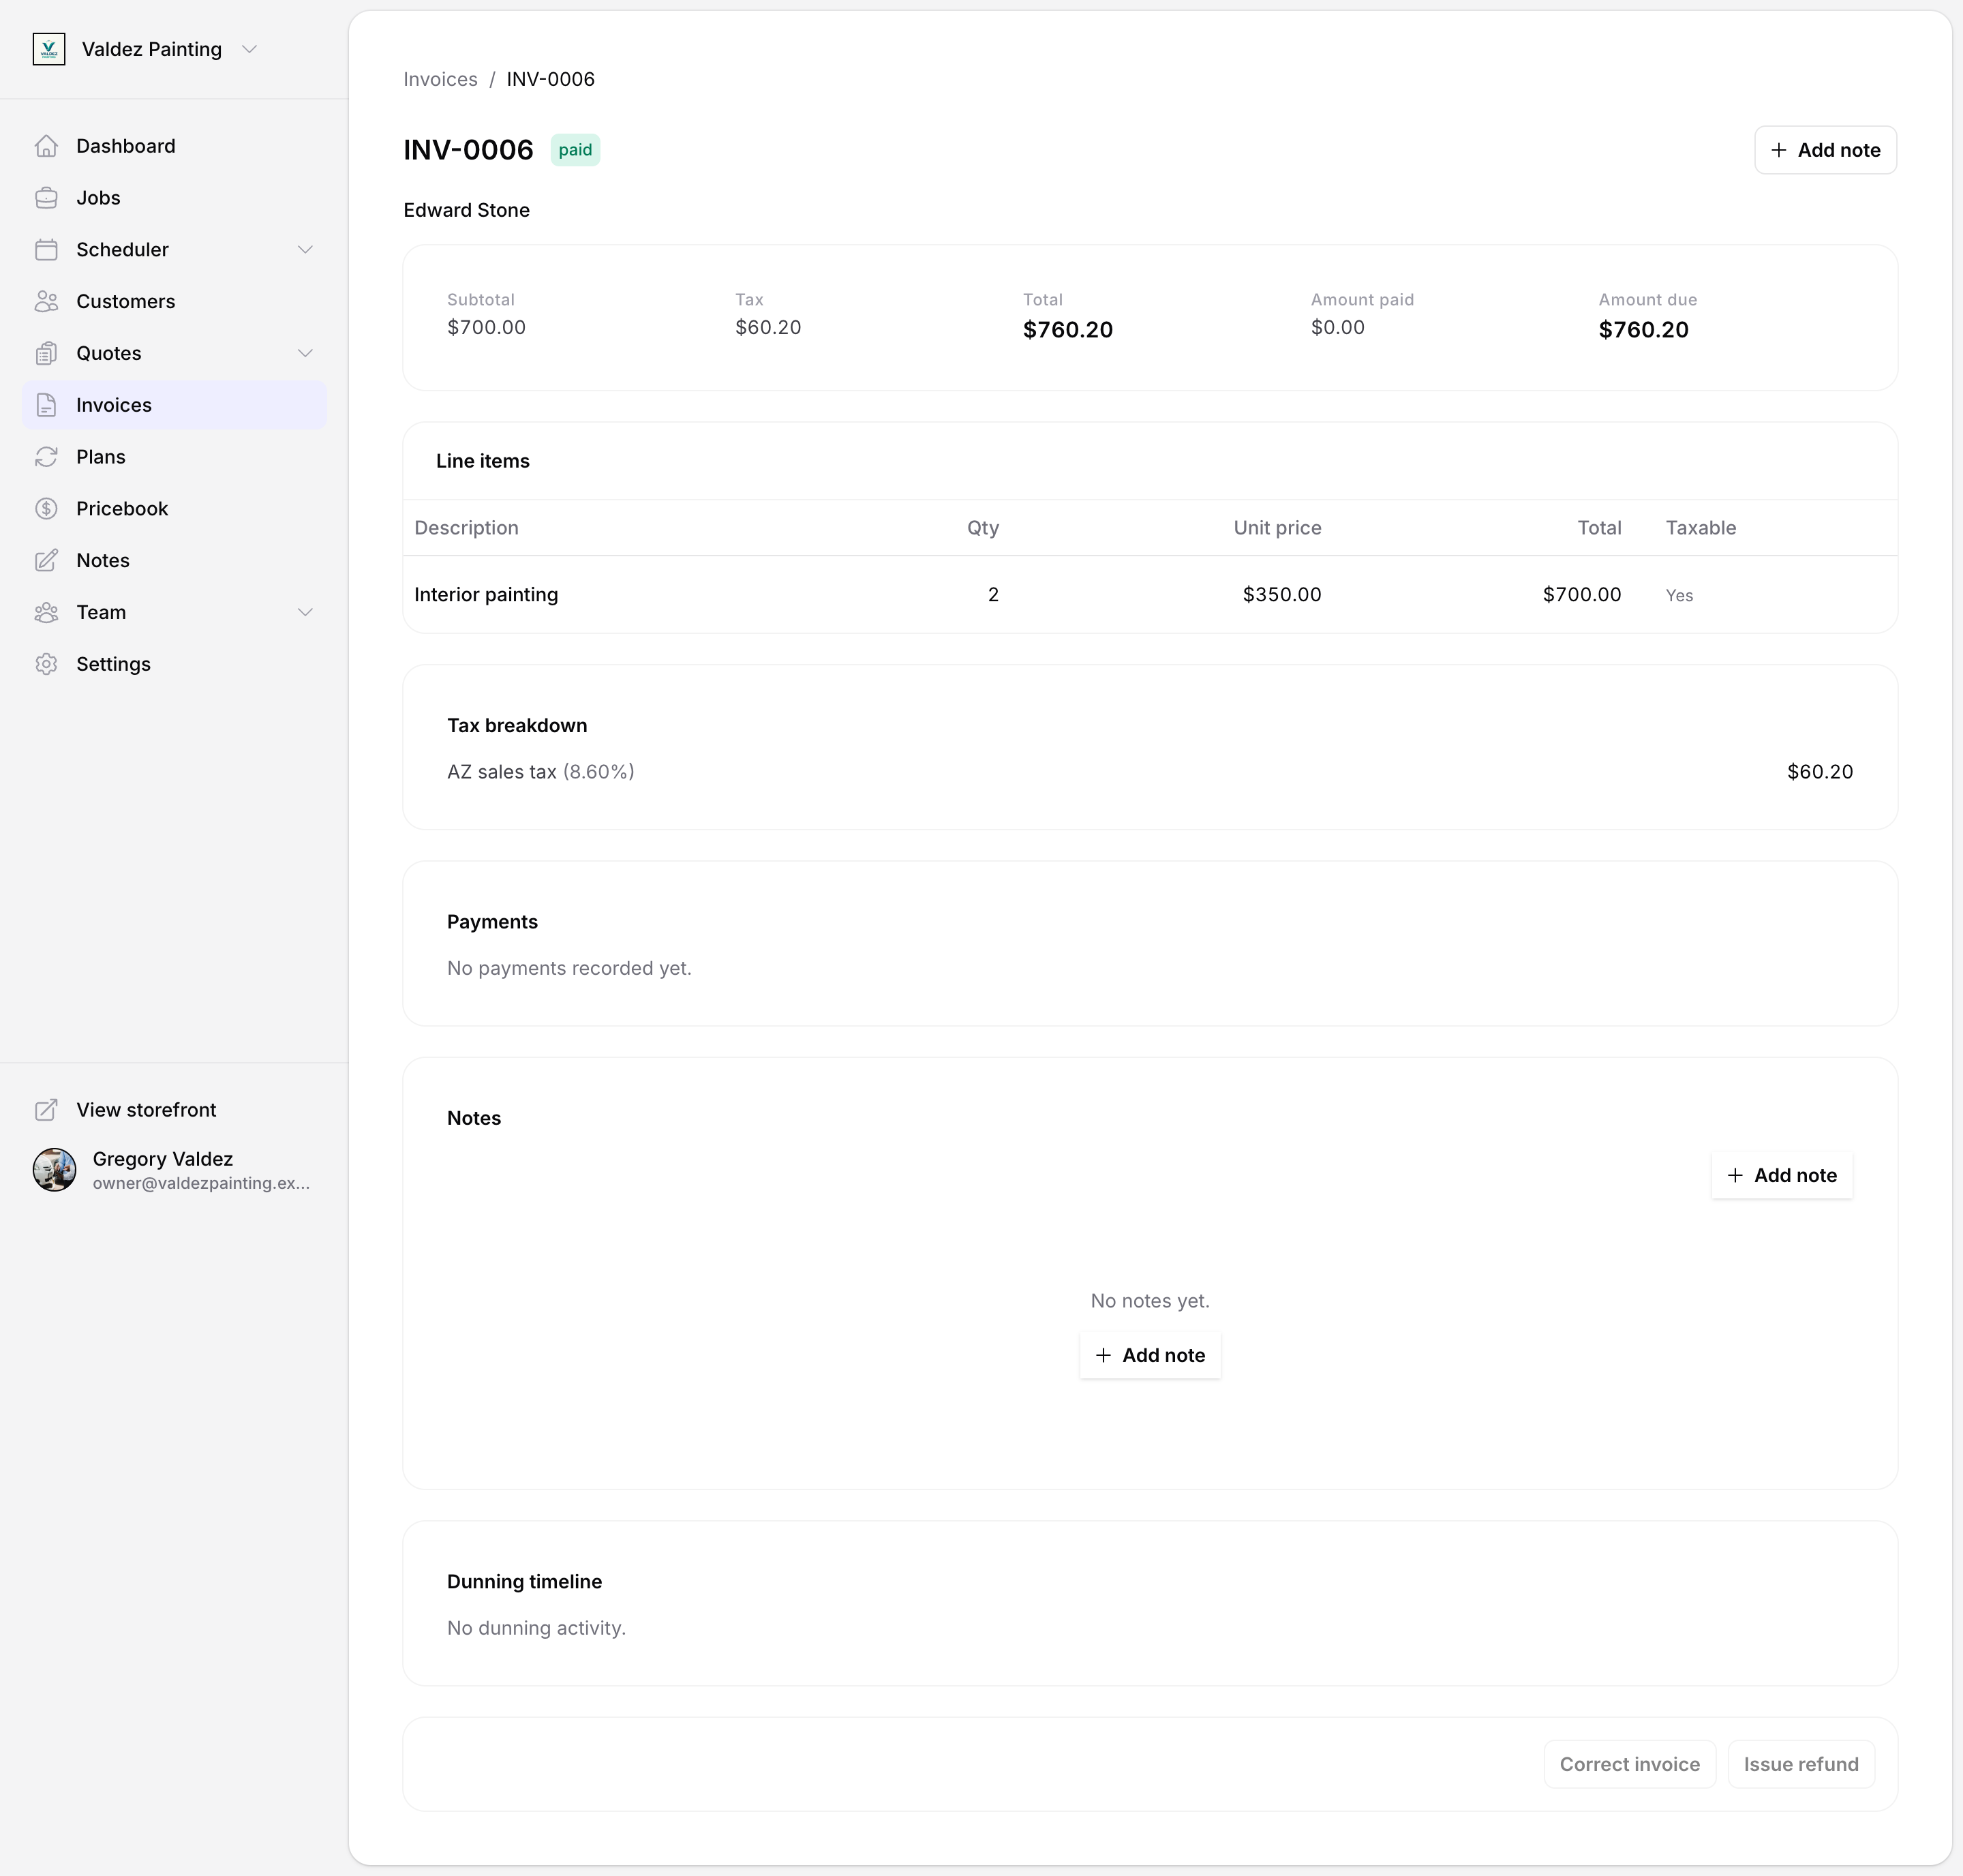Click the Plans recurring arrows icon

tap(46, 457)
